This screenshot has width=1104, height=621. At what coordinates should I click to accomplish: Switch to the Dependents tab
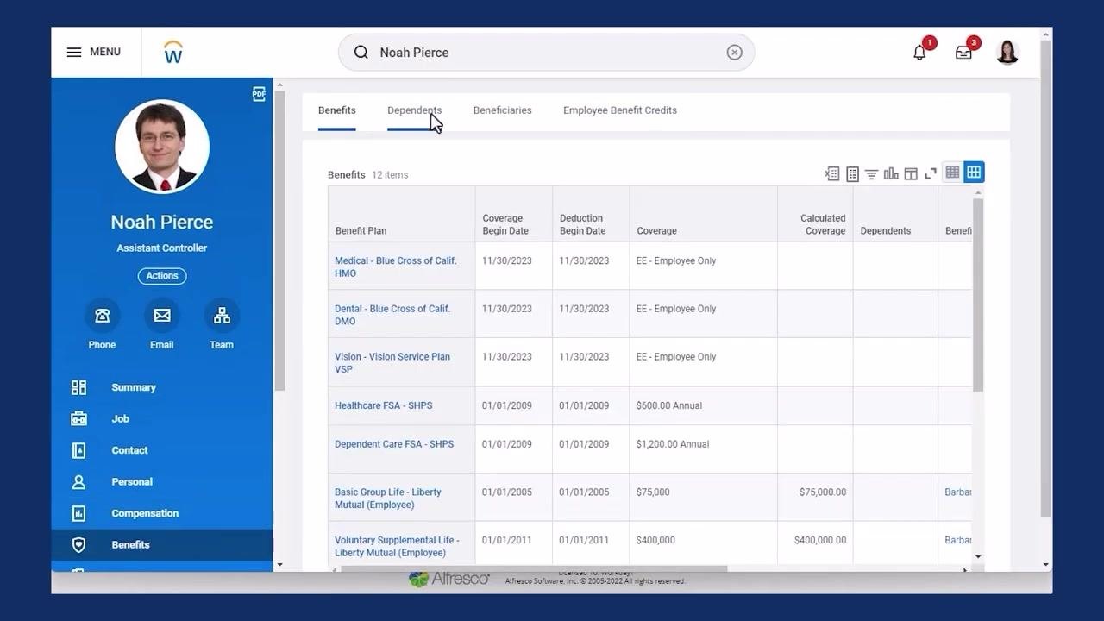[x=414, y=110]
